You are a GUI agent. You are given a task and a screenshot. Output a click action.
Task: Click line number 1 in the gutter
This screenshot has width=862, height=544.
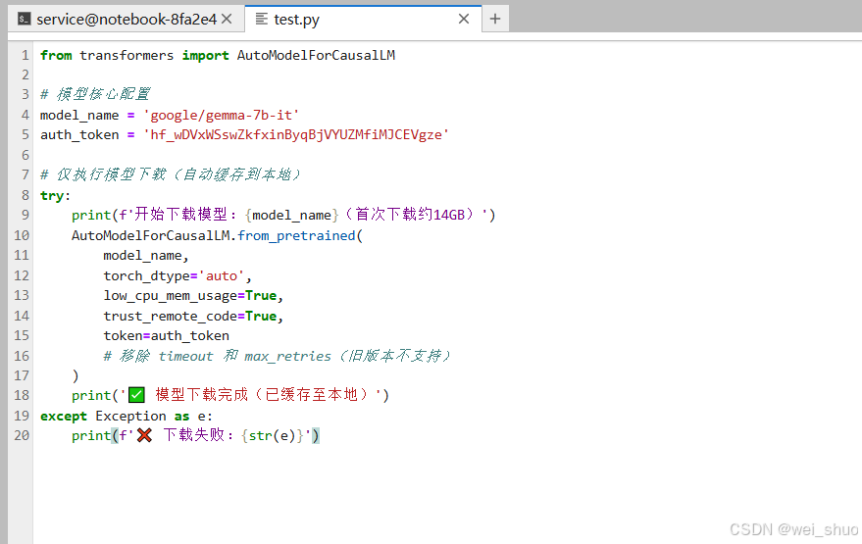click(x=25, y=56)
